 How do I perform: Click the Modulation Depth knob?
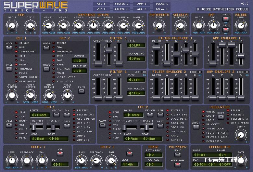click(241, 135)
